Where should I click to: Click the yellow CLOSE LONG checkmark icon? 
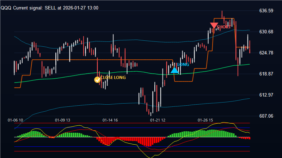[x=97, y=80]
